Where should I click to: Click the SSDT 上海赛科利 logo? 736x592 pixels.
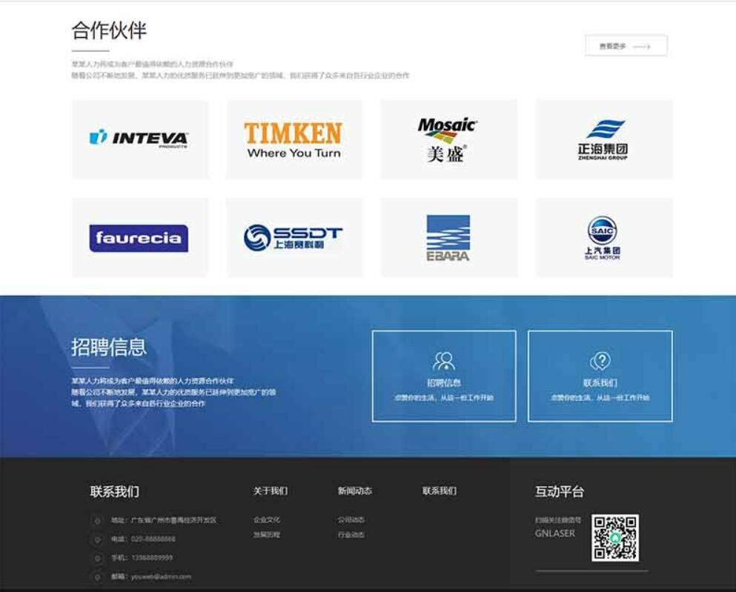(x=294, y=238)
